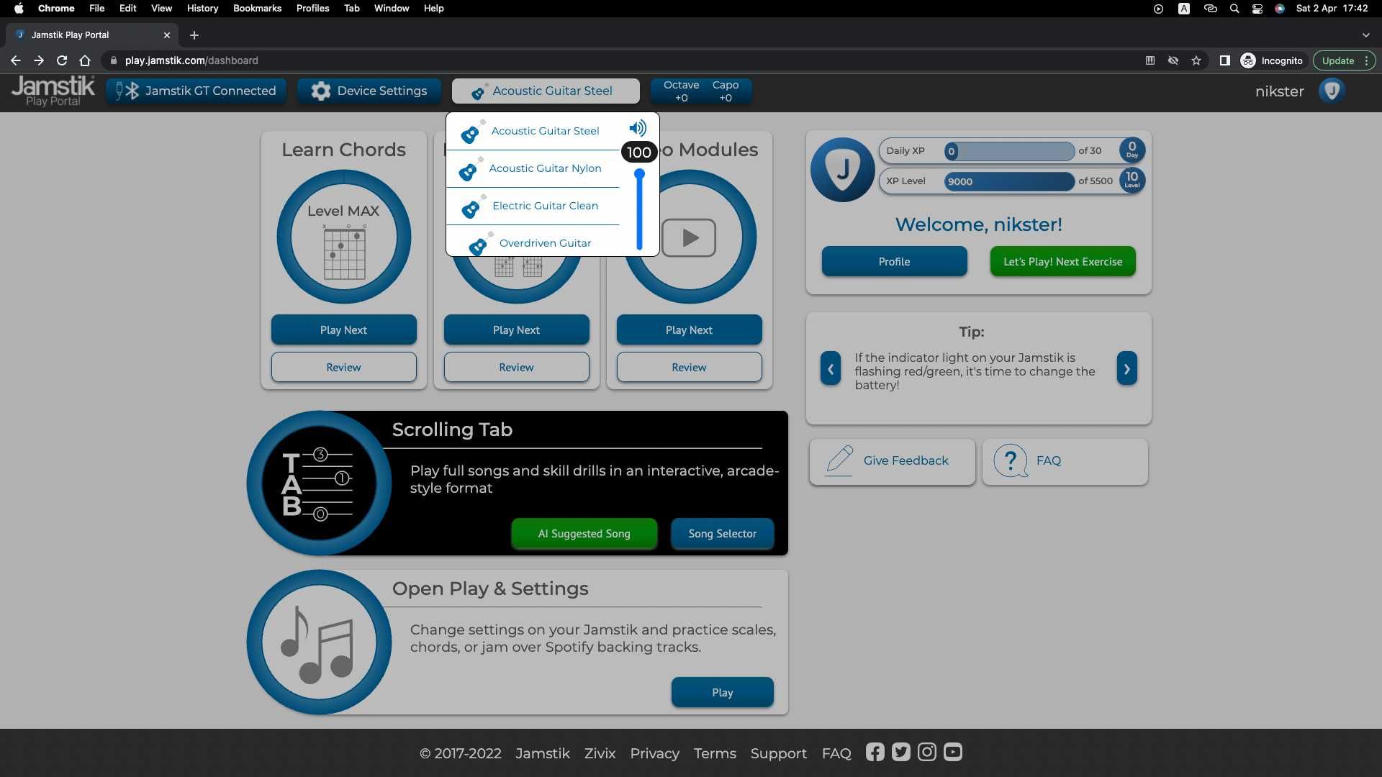Viewport: 1382px width, 777px height.
Task: Select Acoustic Guitar Nylon in list
Action: point(533,168)
